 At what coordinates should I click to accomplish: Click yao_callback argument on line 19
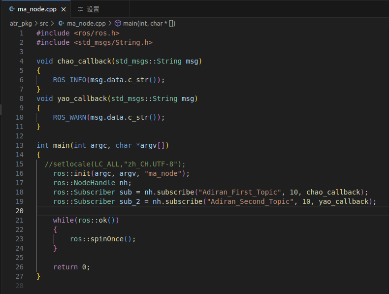[x=344, y=201]
